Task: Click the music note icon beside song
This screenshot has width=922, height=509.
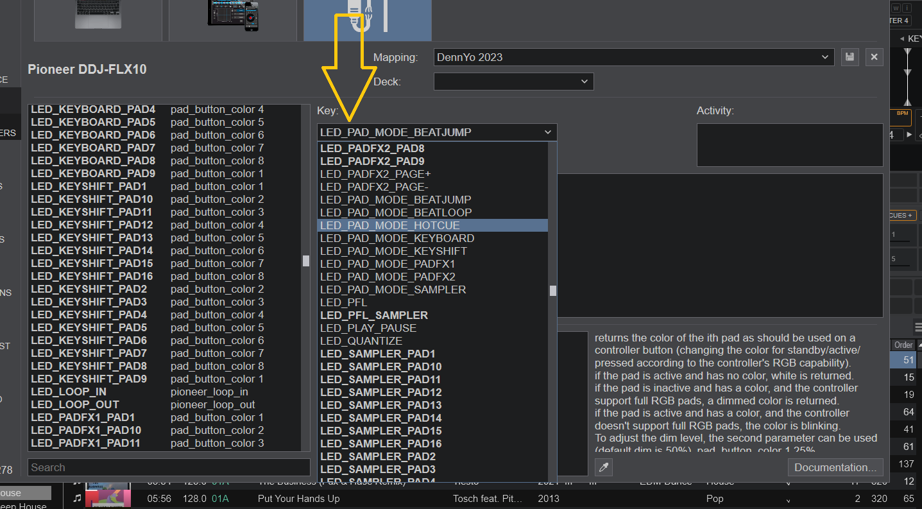Action: coord(77,499)
